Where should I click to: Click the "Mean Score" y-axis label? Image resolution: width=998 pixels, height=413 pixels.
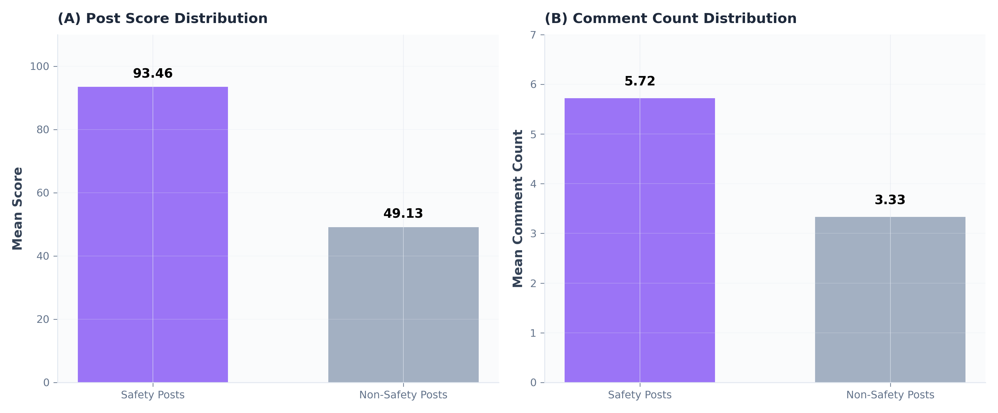(18, 208)
